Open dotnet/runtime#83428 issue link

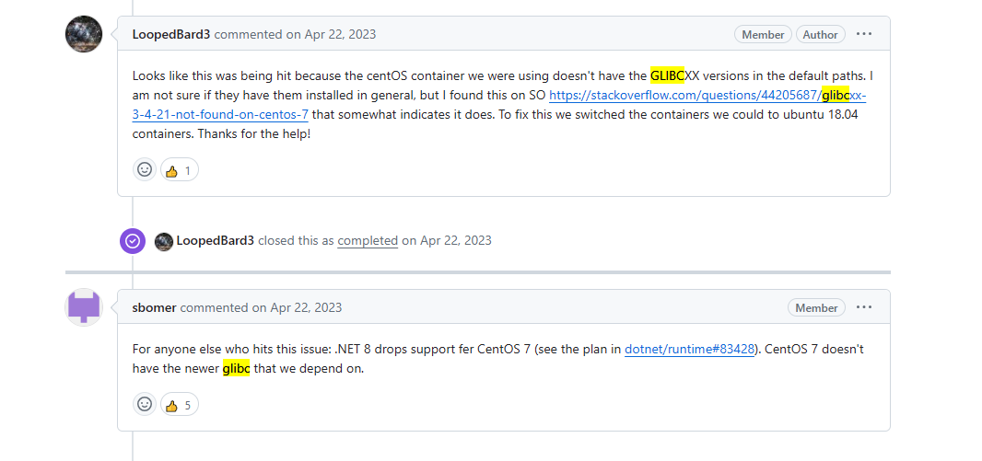(690, 349)
